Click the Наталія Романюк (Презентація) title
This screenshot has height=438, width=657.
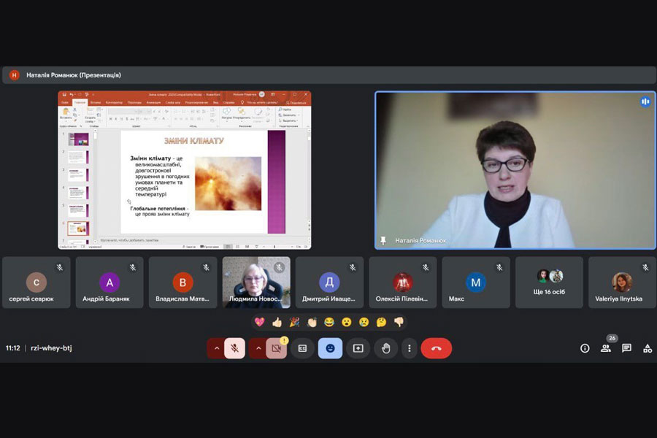coord(74,75)
